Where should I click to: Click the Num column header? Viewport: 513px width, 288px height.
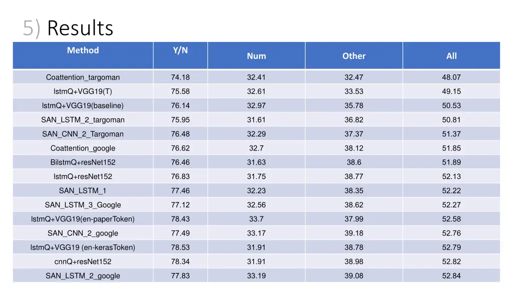pyautogui.click(x=256, y=56)
